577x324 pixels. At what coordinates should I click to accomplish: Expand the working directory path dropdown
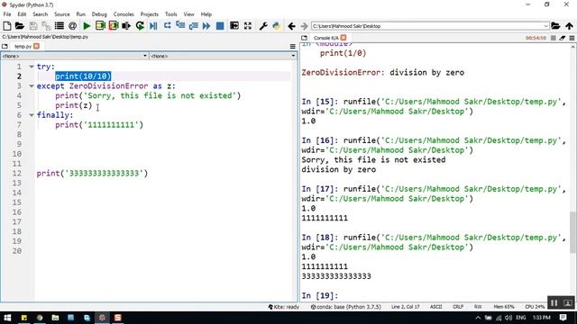coord(545,26)
